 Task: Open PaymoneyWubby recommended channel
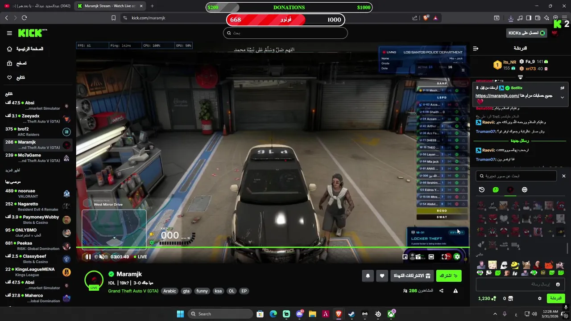pos(38,220)
